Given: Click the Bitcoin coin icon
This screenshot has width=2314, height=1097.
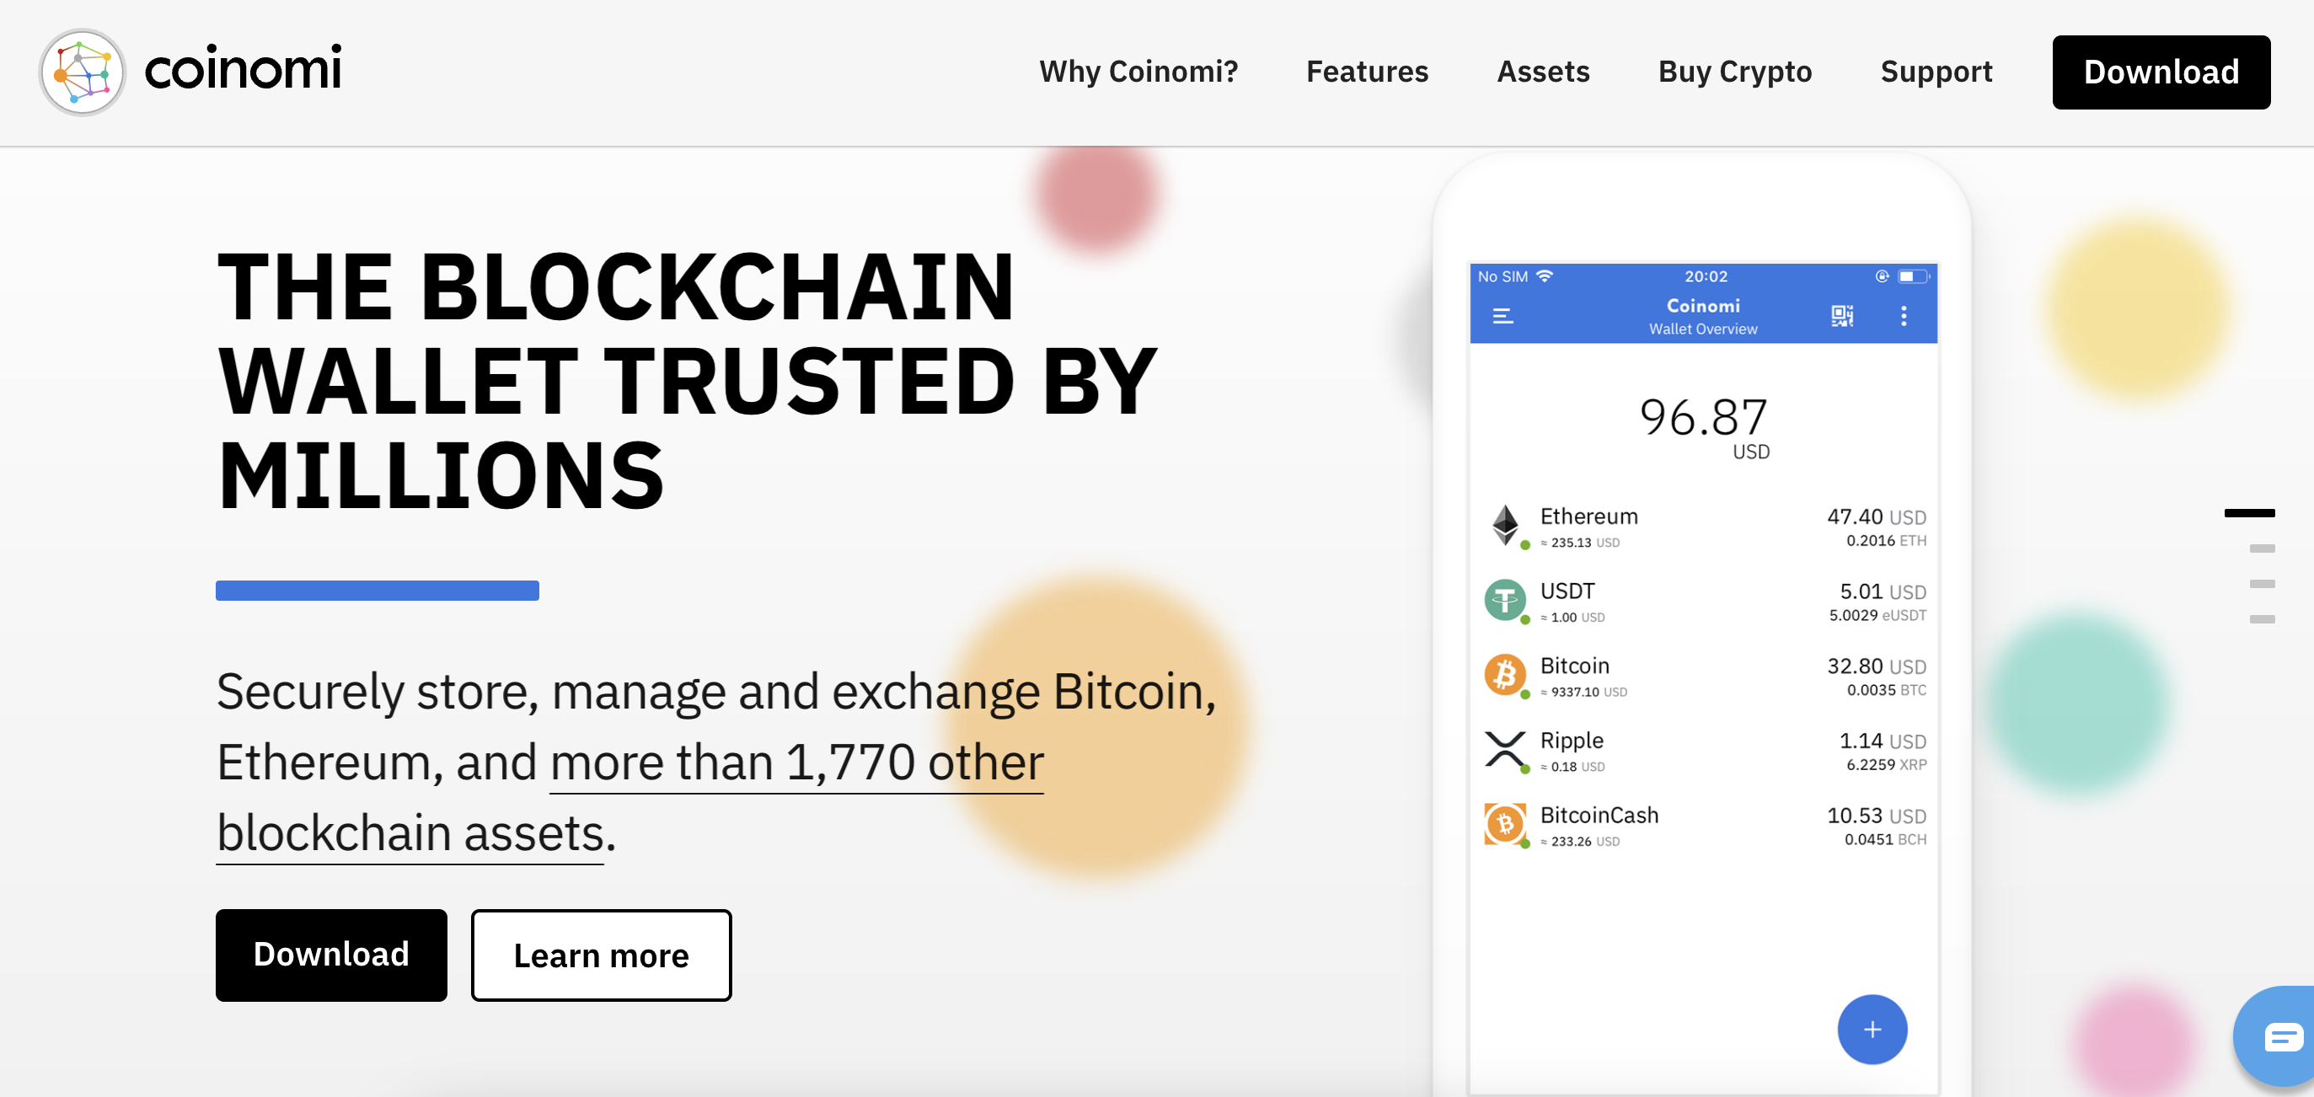Looking at the screenshot, I should tap(1506, 675).
